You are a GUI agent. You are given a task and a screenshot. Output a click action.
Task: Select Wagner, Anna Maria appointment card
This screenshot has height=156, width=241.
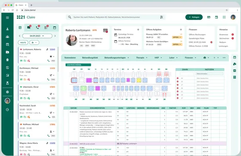[x=37, y=148]
